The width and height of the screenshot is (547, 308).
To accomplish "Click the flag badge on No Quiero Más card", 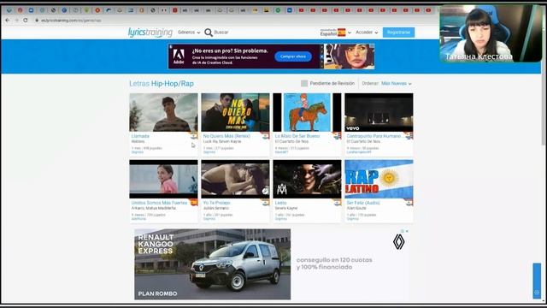I will [266, 136].
